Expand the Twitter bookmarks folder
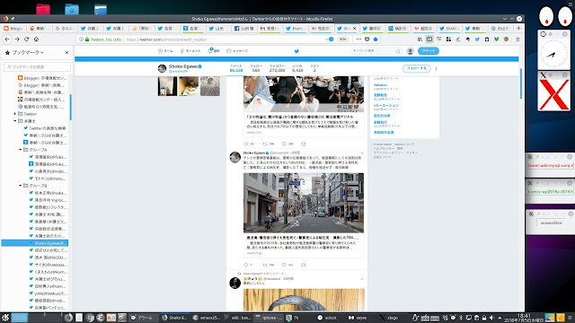Image resolution: width=575 pixels, height=323 pixels. tap(15, 114)
